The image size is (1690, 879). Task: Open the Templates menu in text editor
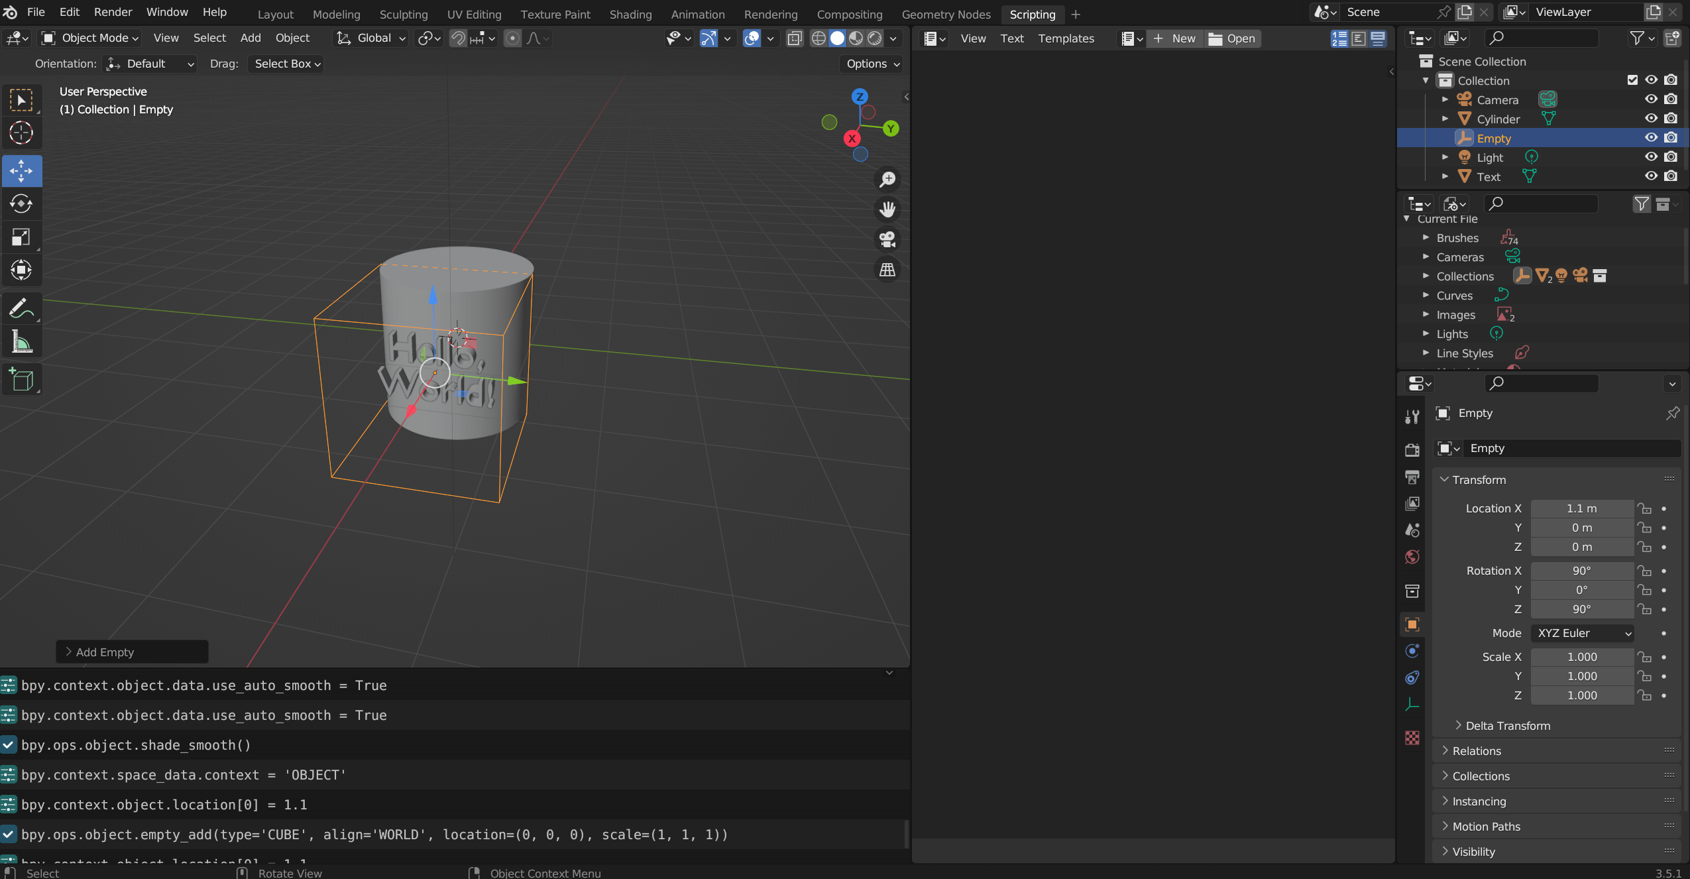point(1066,38)
